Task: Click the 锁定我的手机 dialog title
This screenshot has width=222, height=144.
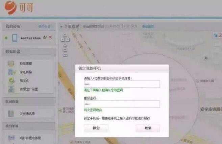Action: click(x=90, y=68)
